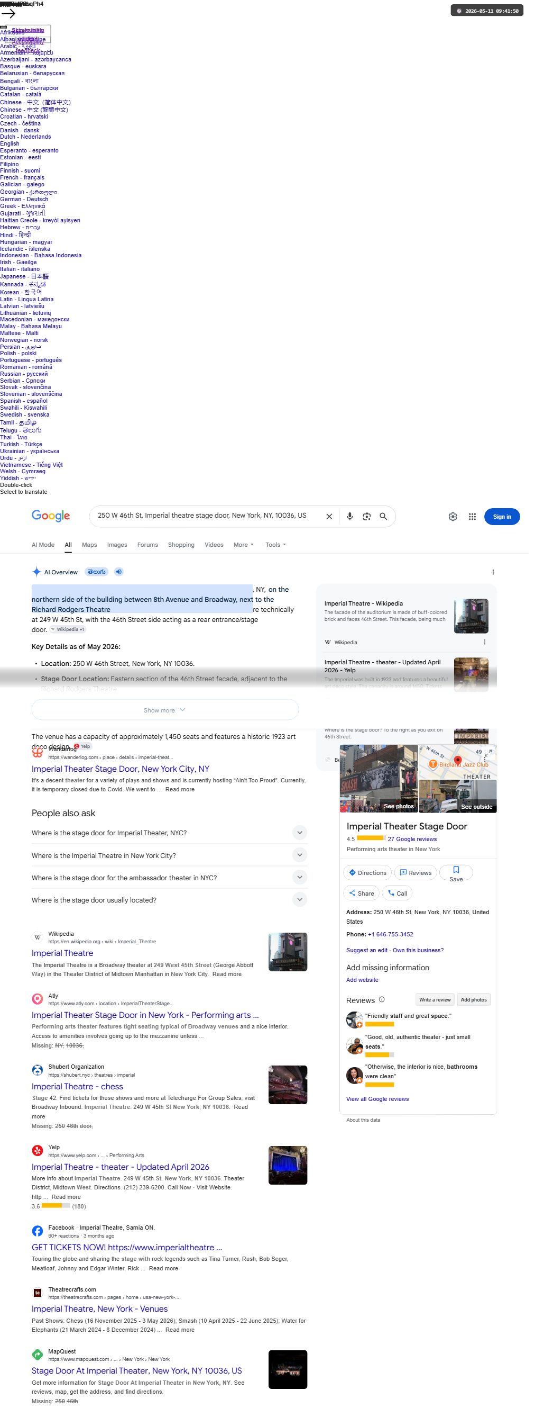
Task: Click the Share button
Action: click(x=365, y=903)
